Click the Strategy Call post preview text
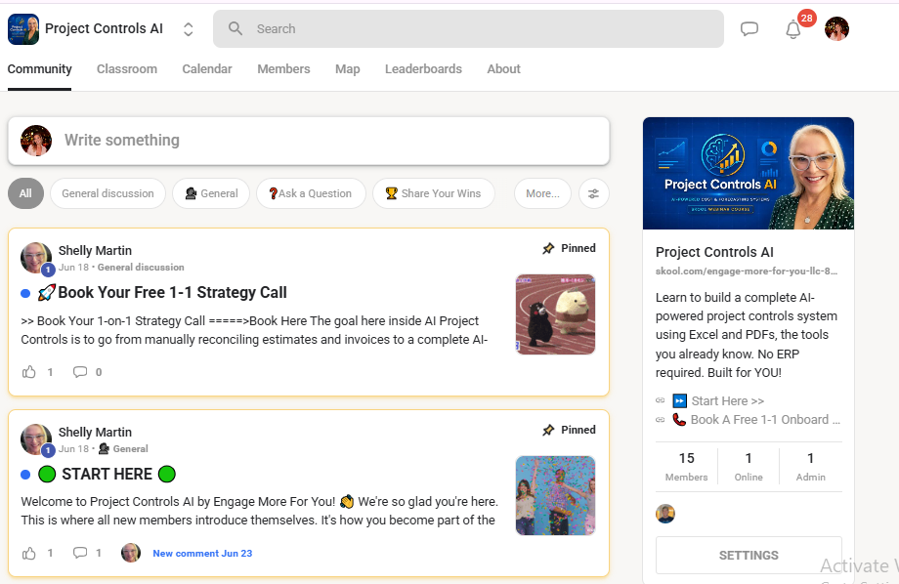Viewport: 899px width, 584px height. (x=254, y=330)
